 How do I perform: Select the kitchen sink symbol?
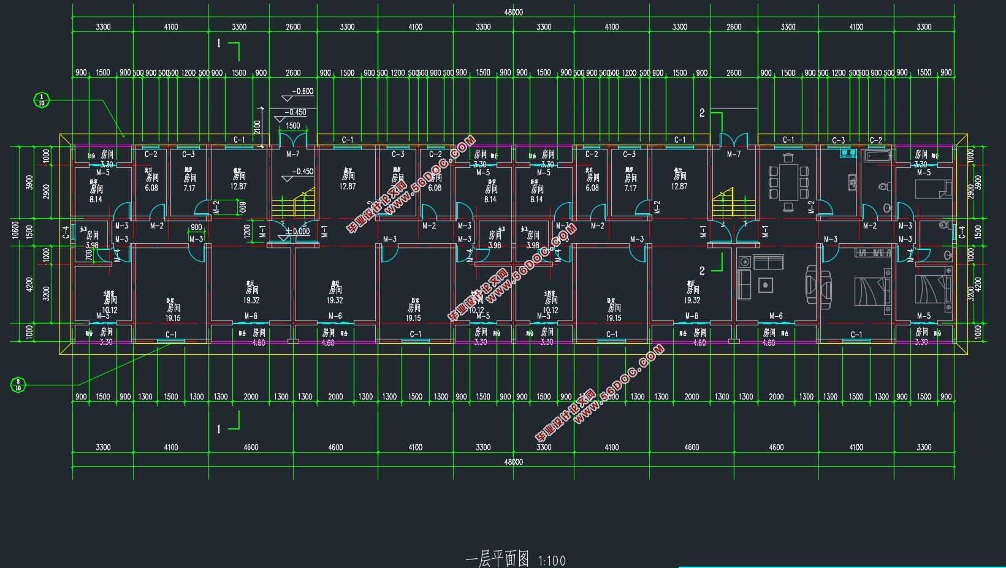click(x=853, y=182)
